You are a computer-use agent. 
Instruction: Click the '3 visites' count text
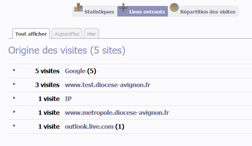pos(47,85)
